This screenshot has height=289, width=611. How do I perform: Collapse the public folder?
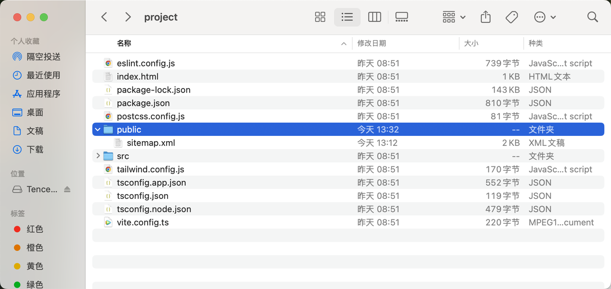point(98,130)
